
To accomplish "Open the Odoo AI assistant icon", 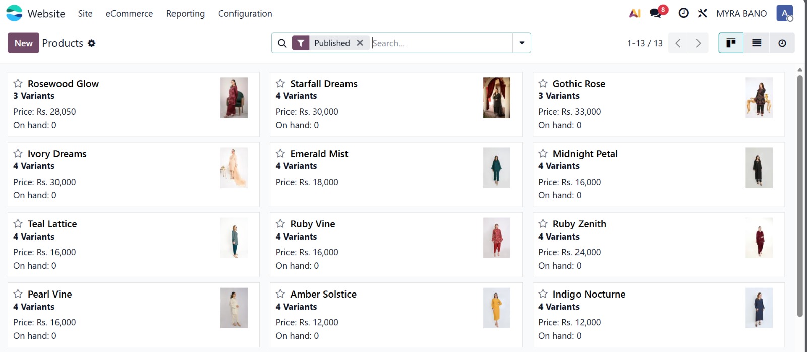I will pyautogui.click(x=635, y=13).
